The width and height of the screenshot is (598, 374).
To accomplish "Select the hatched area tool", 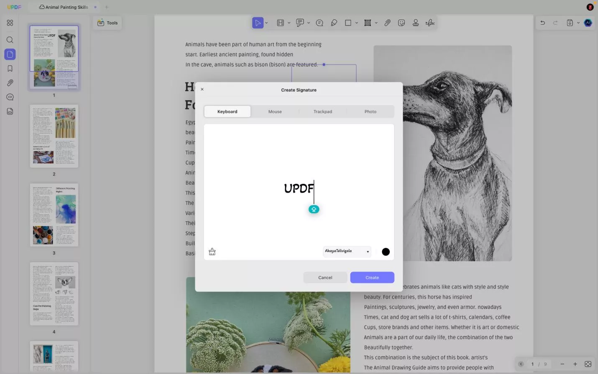I will click(x=368, y=23).
